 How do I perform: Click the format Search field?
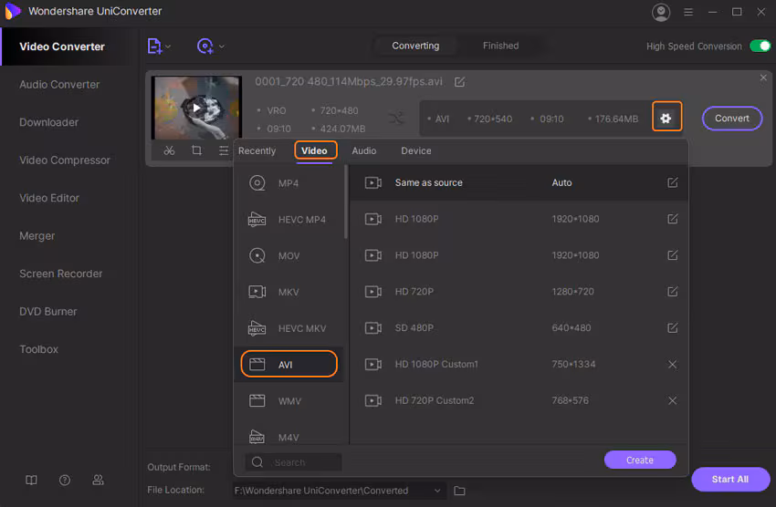point(294,462)
